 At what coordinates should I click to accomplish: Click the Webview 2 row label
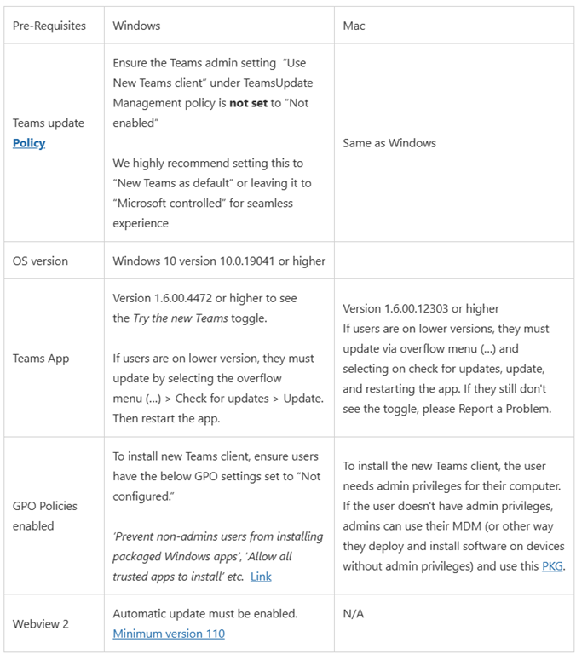[x=41, y=623]
